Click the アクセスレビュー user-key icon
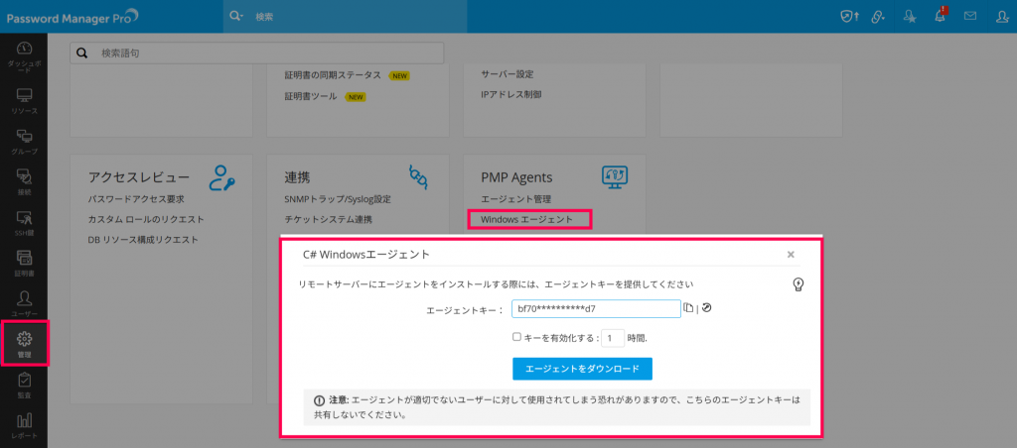Viewport: 1017px width, 448px height. tap(221, 177)
